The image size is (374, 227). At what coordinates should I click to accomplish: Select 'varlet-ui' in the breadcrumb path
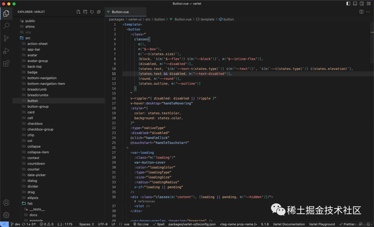(x=135, y=19)
